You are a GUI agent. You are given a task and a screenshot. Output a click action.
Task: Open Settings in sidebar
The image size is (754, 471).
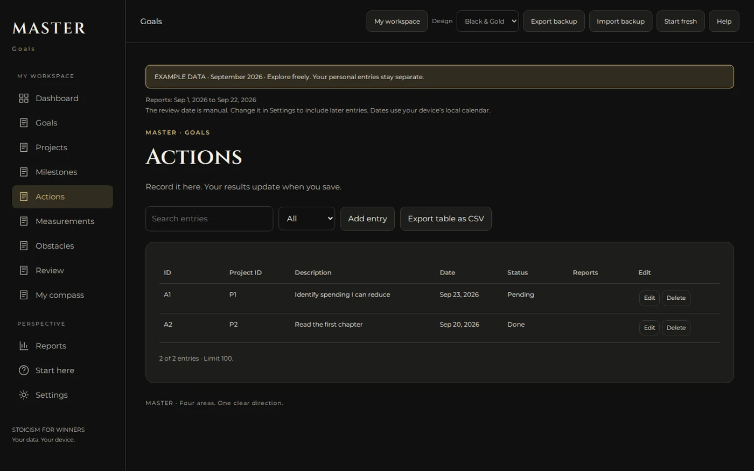point(62,395)
